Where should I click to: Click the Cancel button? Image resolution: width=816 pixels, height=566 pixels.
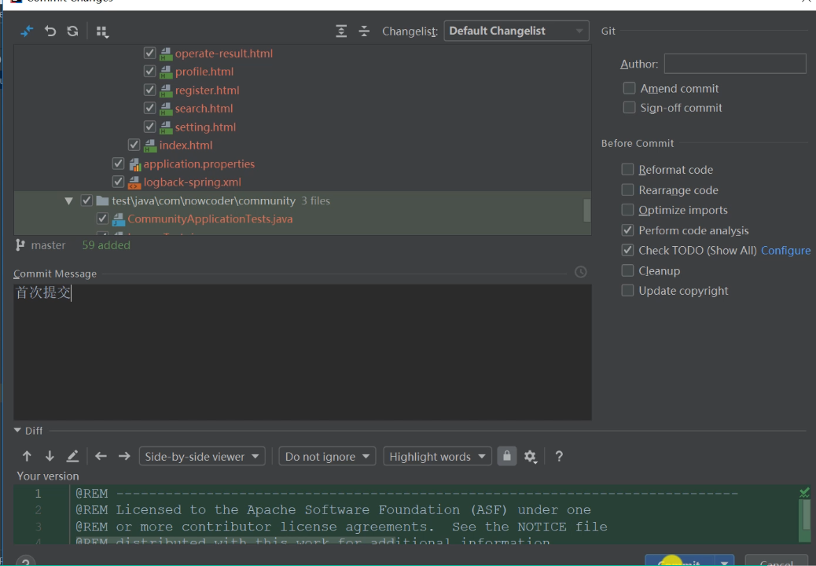(777, 562)
